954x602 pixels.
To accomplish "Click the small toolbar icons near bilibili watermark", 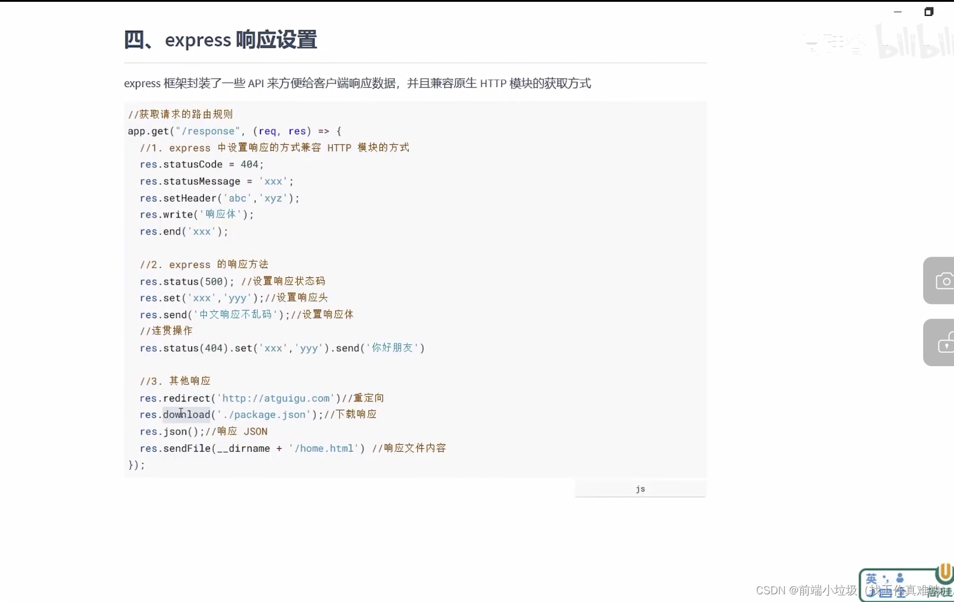I will (x=833, y=43).
